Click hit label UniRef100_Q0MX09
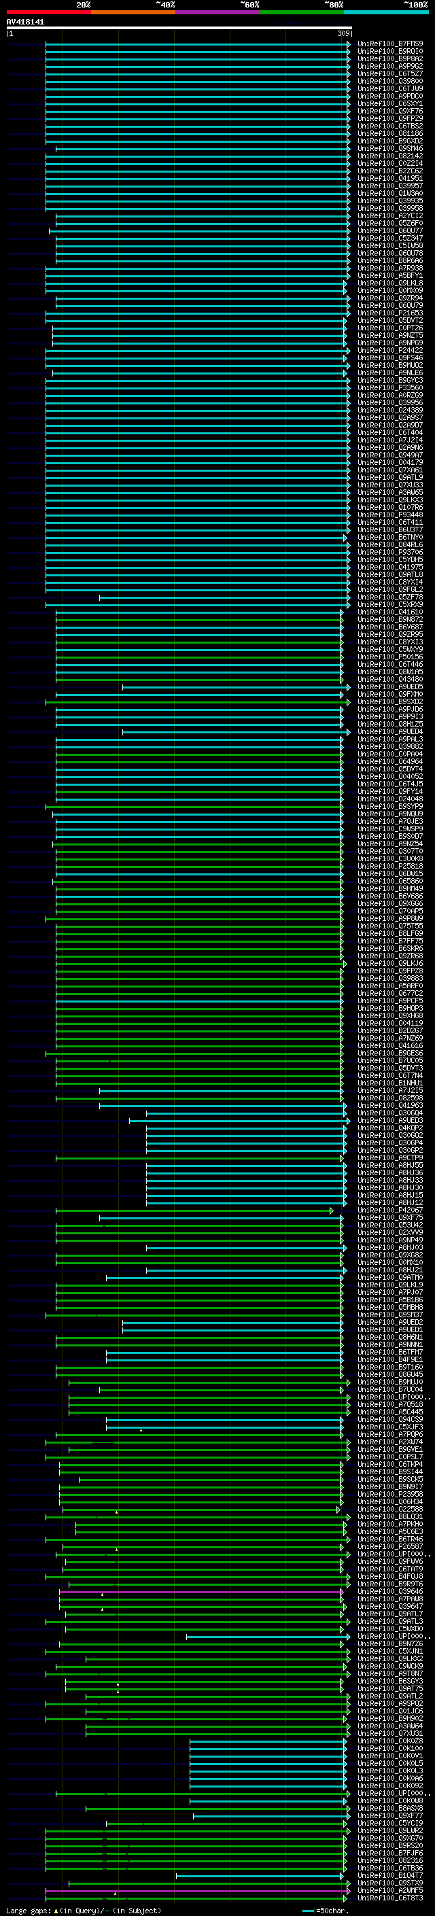This screenshot has height=1916, width=435. (390, 291)
